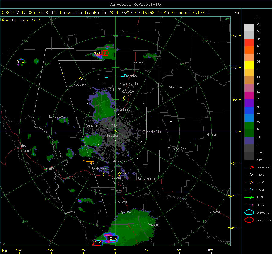Screen dimensions: 272x254
Task: Select the lightest grey swatch beside 80
Action: click(249, 27)
